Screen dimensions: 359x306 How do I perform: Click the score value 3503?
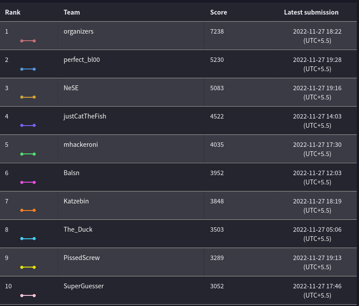pos(217,229)
